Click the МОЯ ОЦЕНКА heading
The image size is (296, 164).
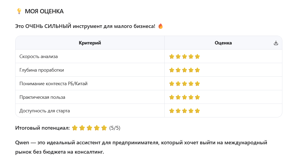tap(44, 11)
